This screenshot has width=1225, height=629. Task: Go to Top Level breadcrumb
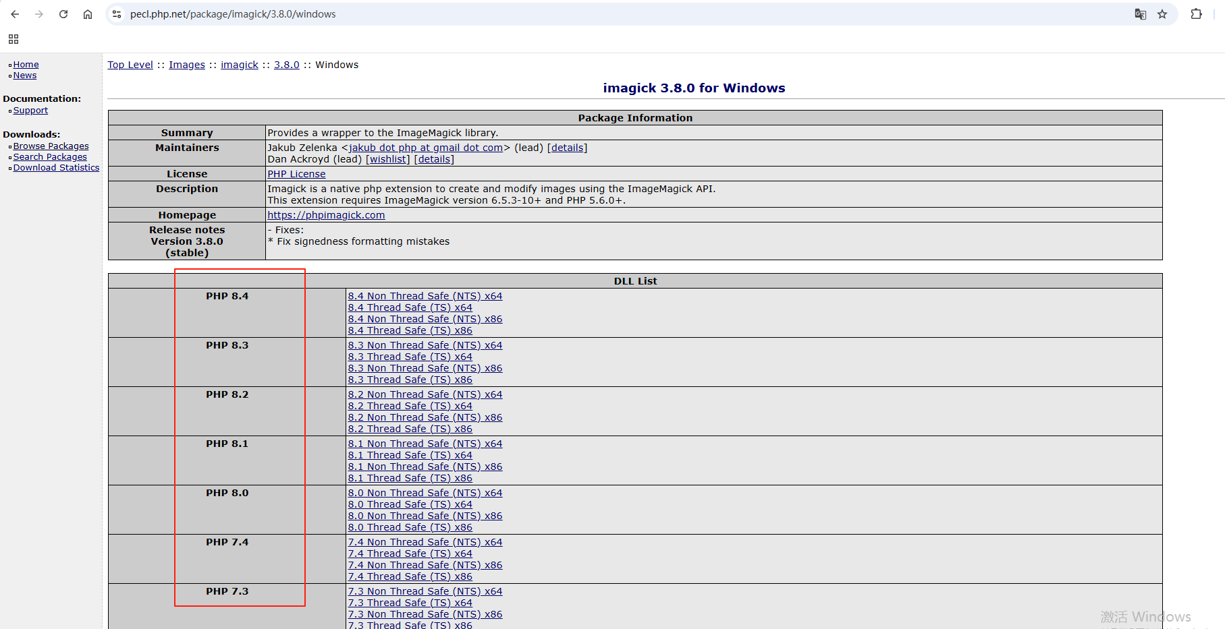130,65
